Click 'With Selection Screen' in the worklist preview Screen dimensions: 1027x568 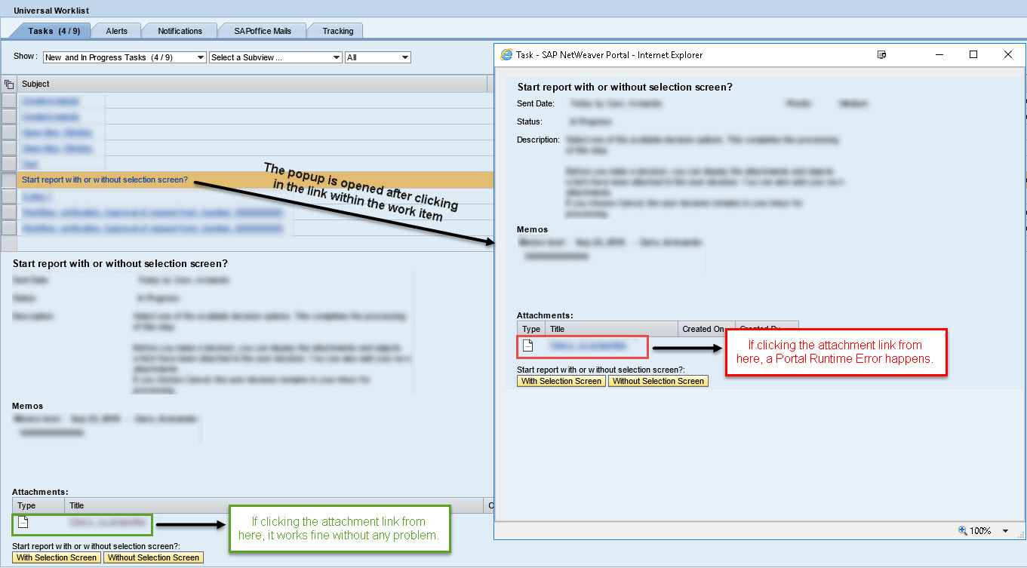[x=57, y=558]
